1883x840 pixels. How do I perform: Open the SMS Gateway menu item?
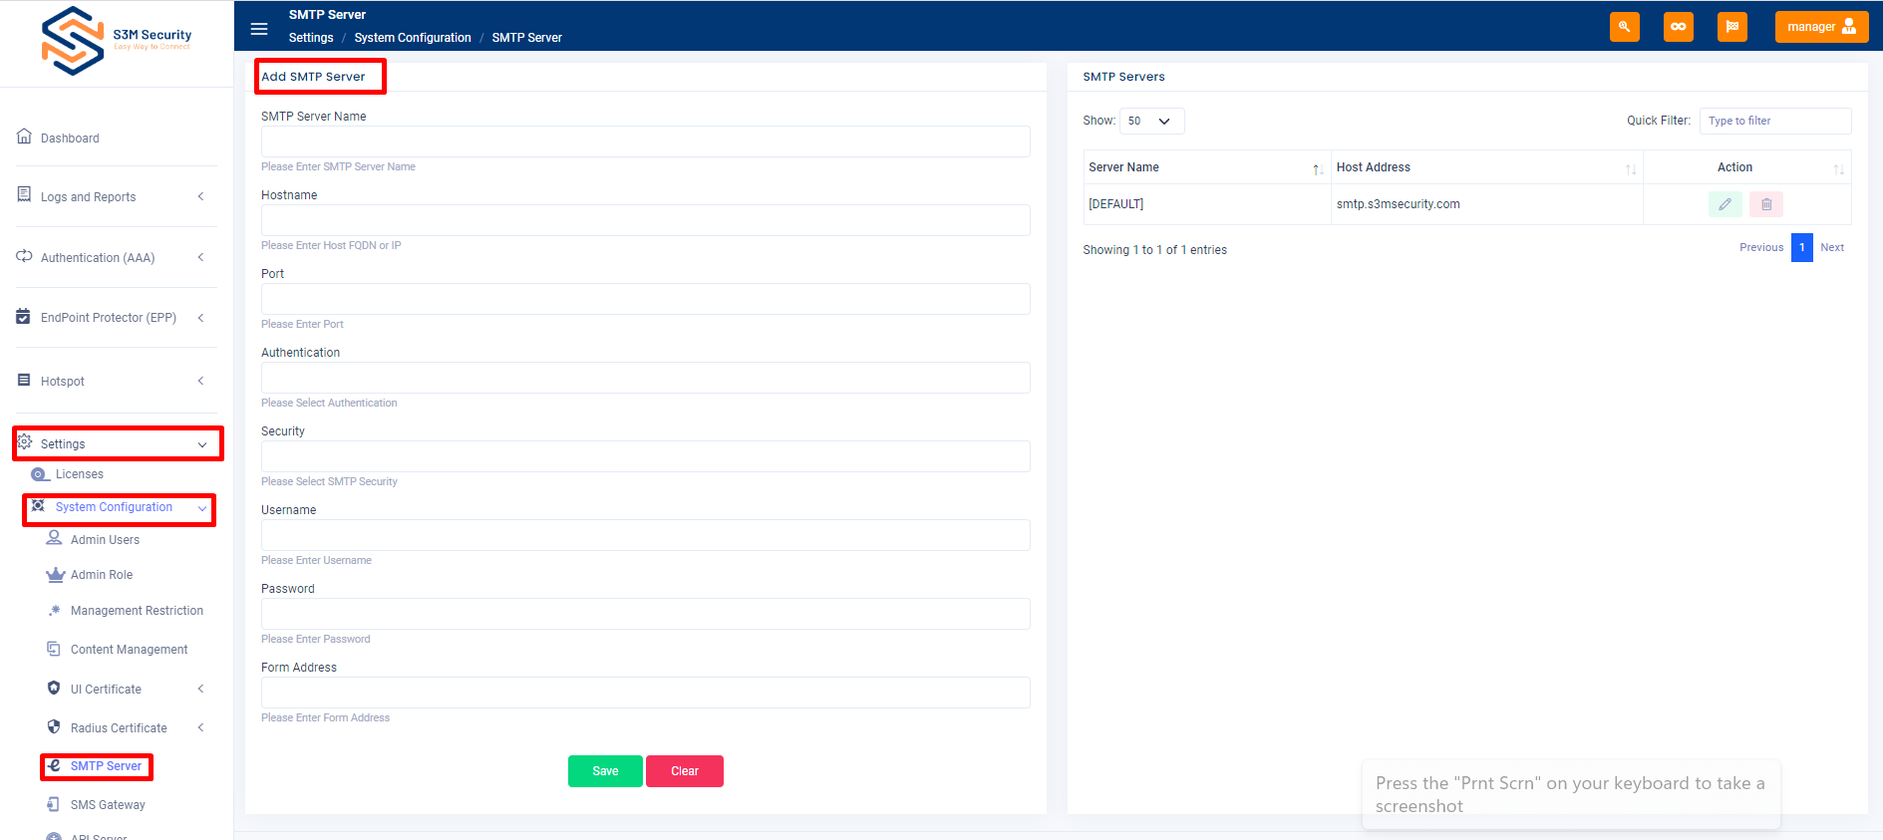pyautogui.click(x=108, y=805)
